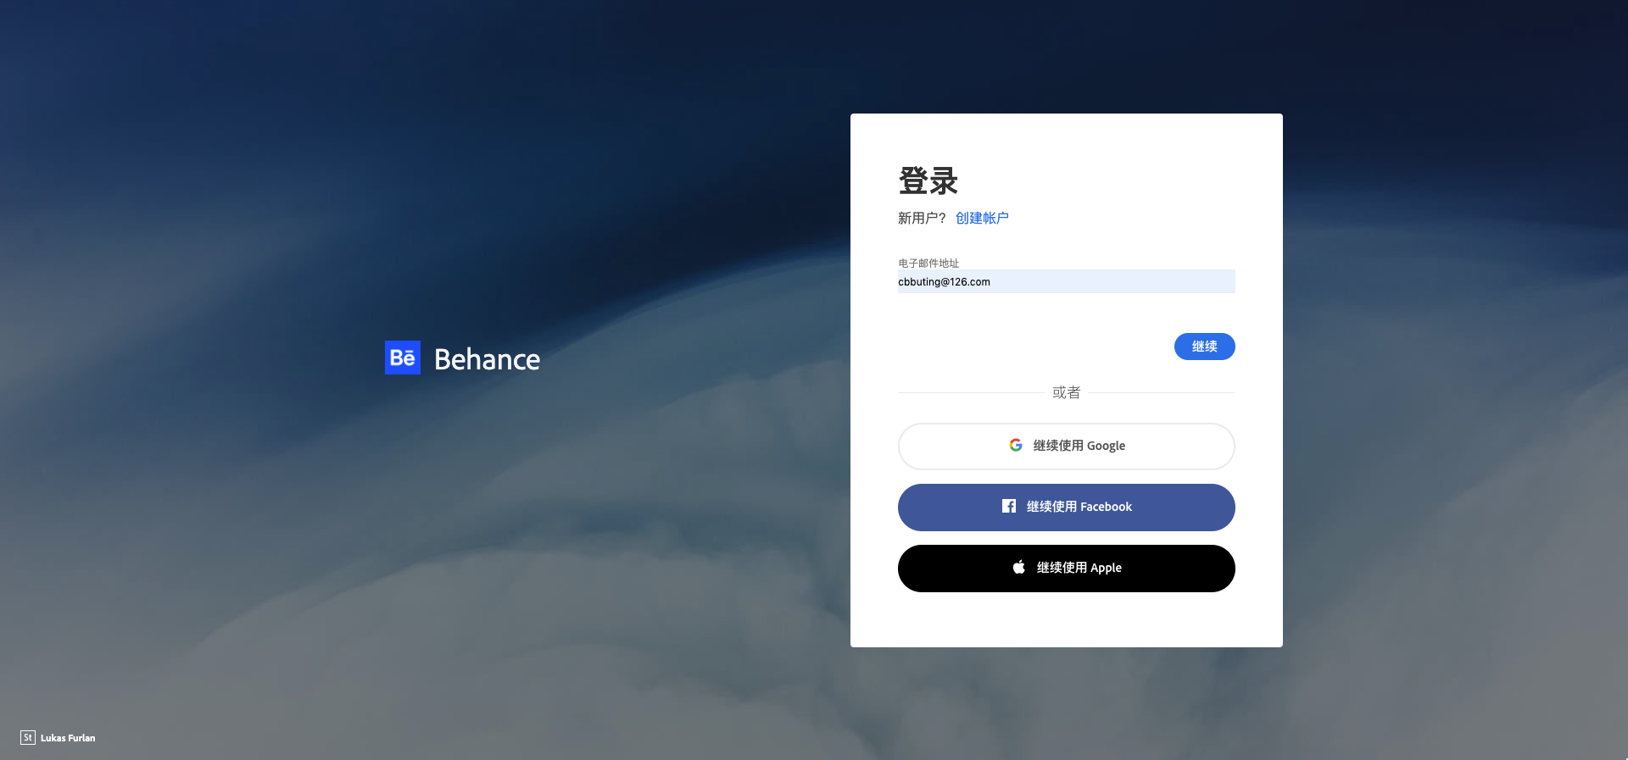Click the Google label text in button
This screenshot has width=1628, height=760.
(x=1106, y=446)
